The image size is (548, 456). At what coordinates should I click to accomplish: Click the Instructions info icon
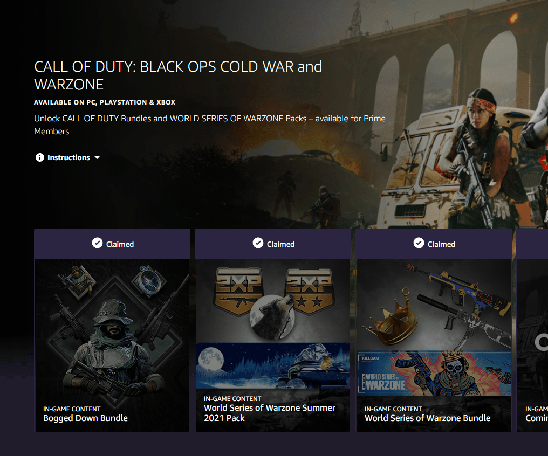(40, 157)
